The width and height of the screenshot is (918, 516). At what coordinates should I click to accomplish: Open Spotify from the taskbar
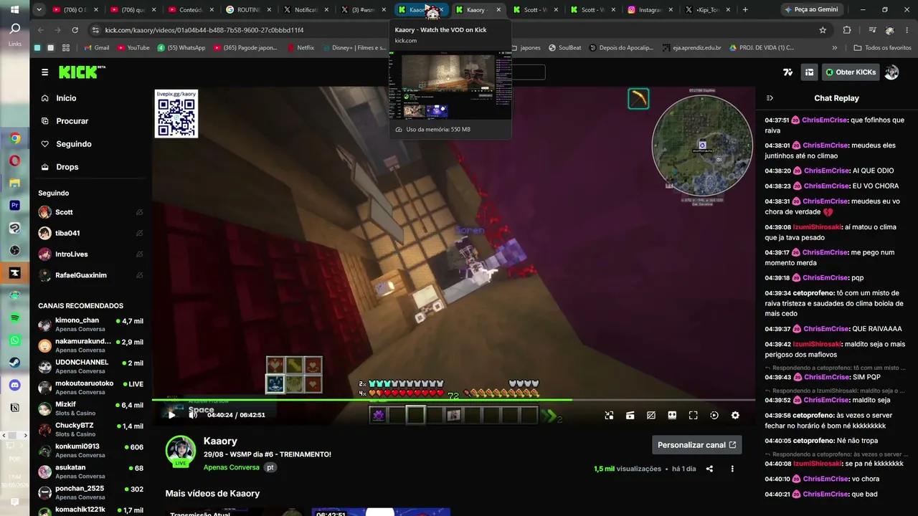[x=14, y=317]
